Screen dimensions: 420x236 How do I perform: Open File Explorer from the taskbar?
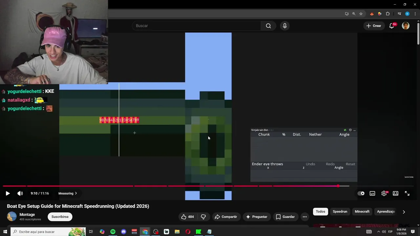click(177, 232)
